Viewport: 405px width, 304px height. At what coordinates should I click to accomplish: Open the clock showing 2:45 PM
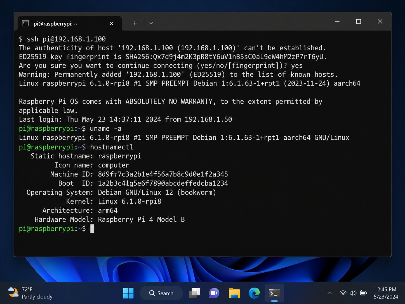point(386,293)
